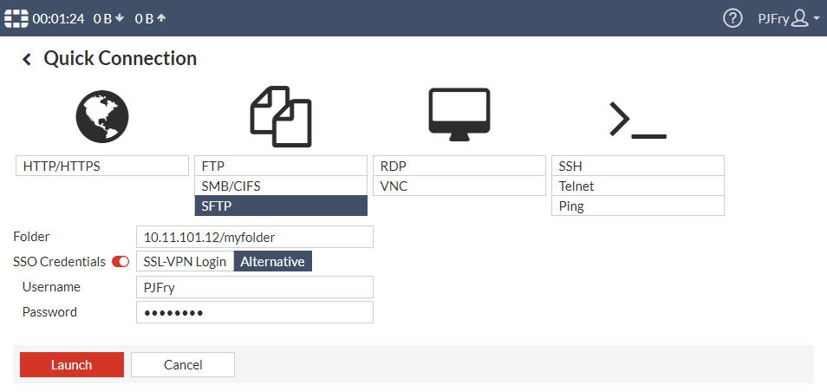This screenshot has height=392, width=827.
Task: Click the Fortinet logo icon
Action: (16, 18)
